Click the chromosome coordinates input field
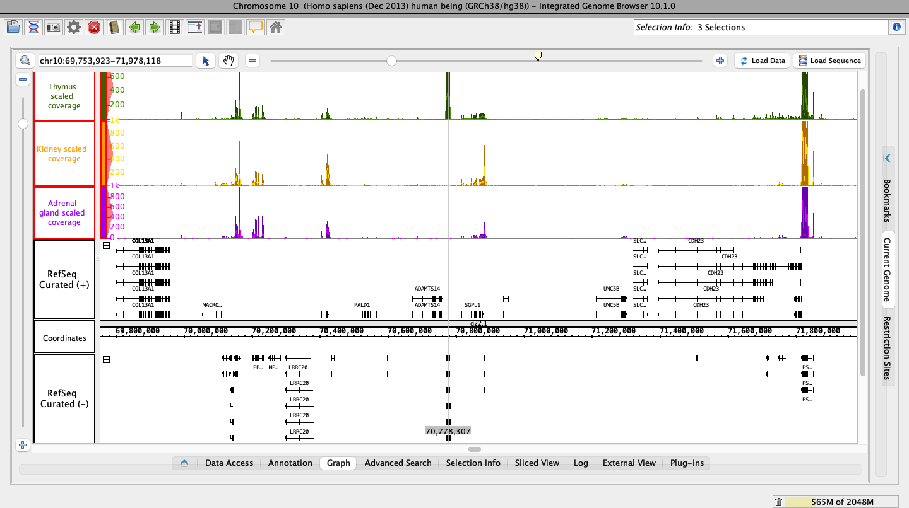The height and width of the screenshot is (508, 909). [114, 61]
